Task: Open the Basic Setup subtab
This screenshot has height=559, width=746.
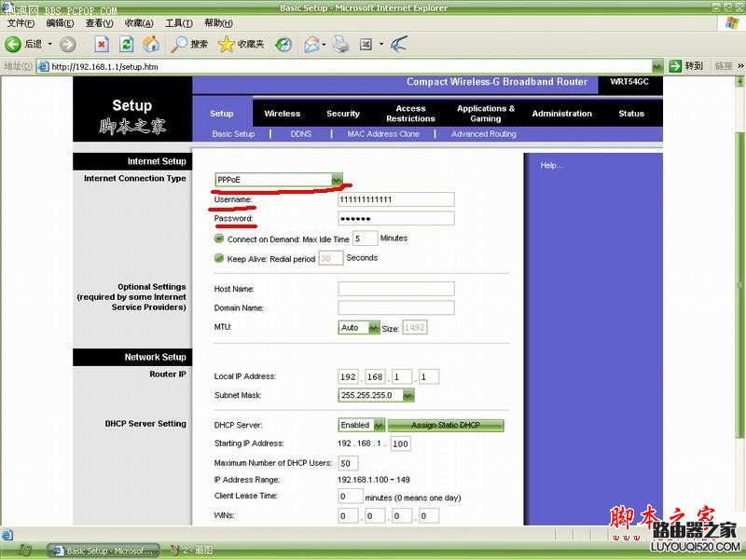Action: (x=234, y=134)
